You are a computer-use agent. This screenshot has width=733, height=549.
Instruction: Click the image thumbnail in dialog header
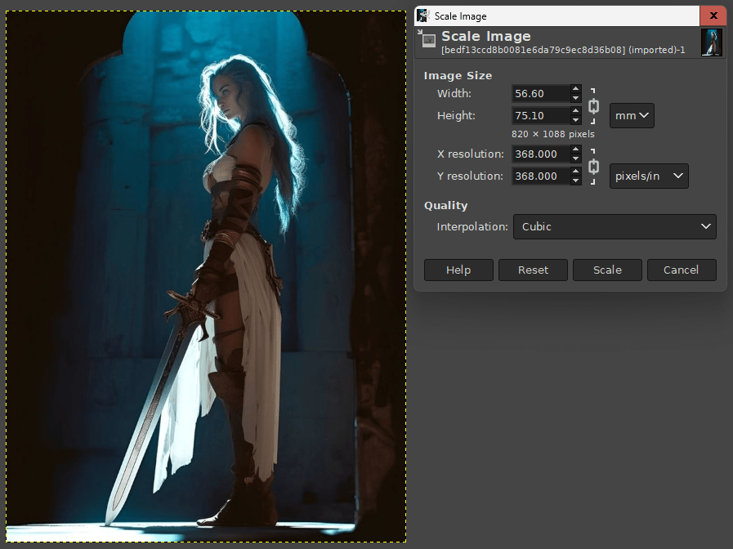click(x=711, y=42)
